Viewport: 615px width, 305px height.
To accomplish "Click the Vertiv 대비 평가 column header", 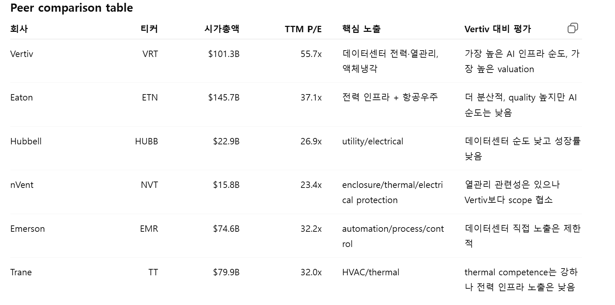I will pos(497,29).
